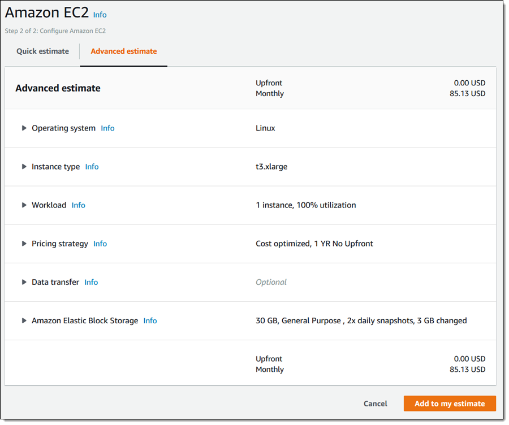The height and width of the screenshot is (425, 509).
Task: Expand the Pricing strategy section arrow
Action: coord(24,244)
